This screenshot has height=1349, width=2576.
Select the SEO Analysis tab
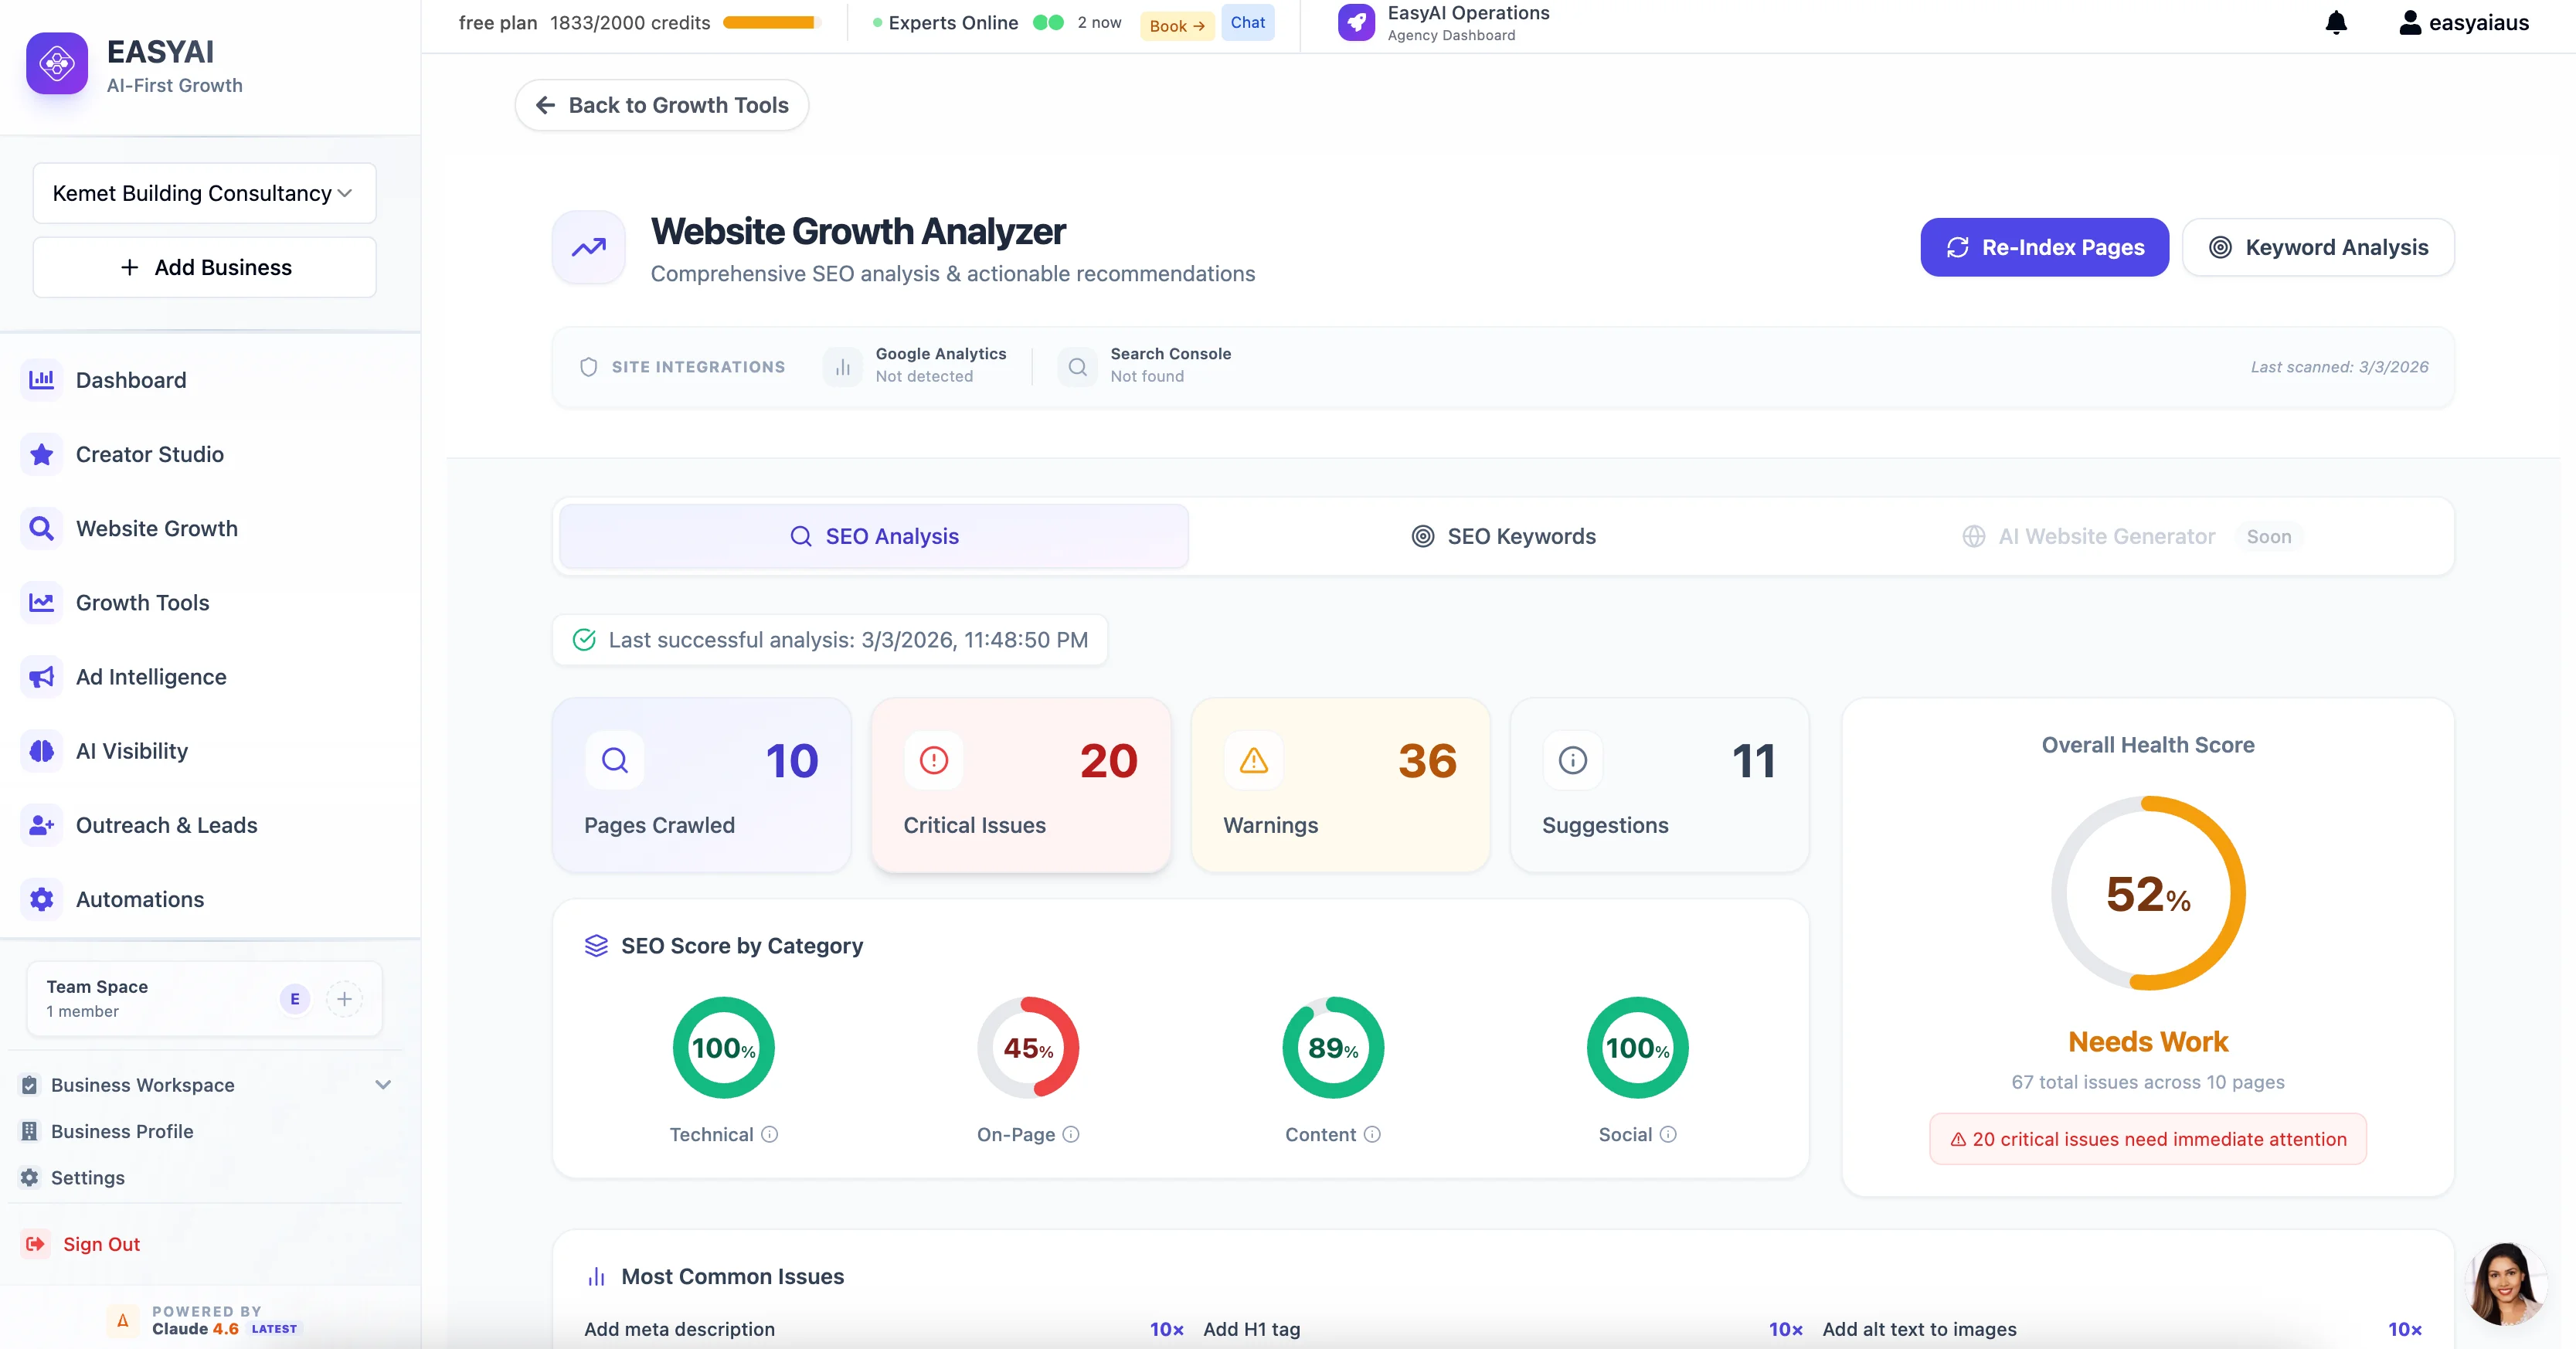(872, 536)
